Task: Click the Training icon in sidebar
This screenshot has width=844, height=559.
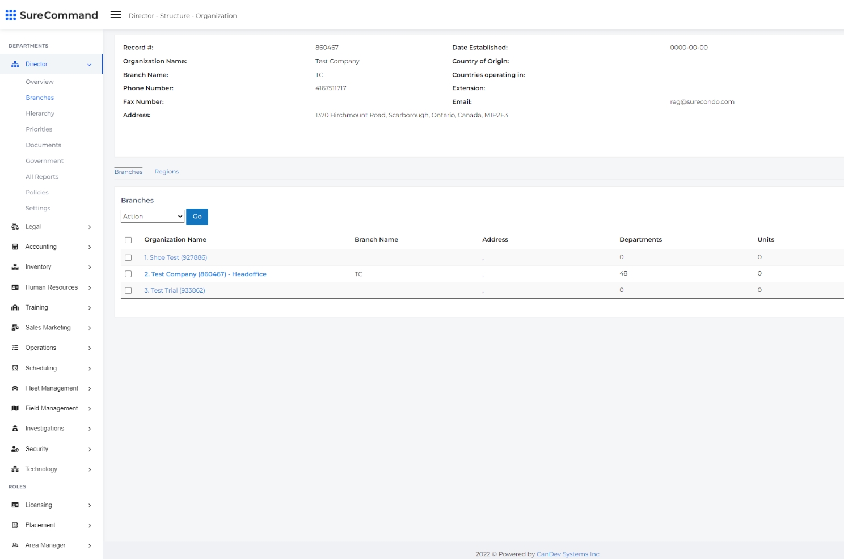Action: point(15,308)
